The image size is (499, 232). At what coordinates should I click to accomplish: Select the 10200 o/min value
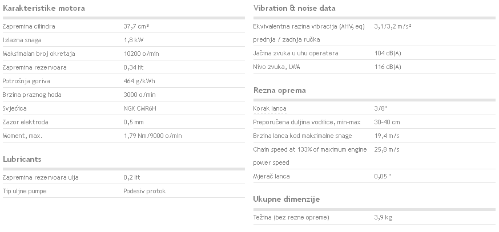coord(141,54)
